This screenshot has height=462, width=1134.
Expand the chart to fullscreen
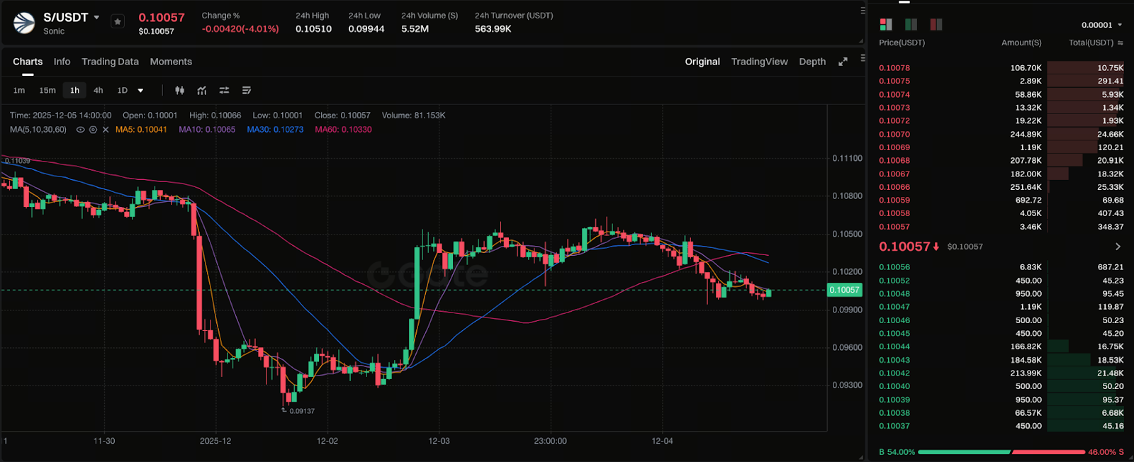pyautogui.click(x=843, y=62)
